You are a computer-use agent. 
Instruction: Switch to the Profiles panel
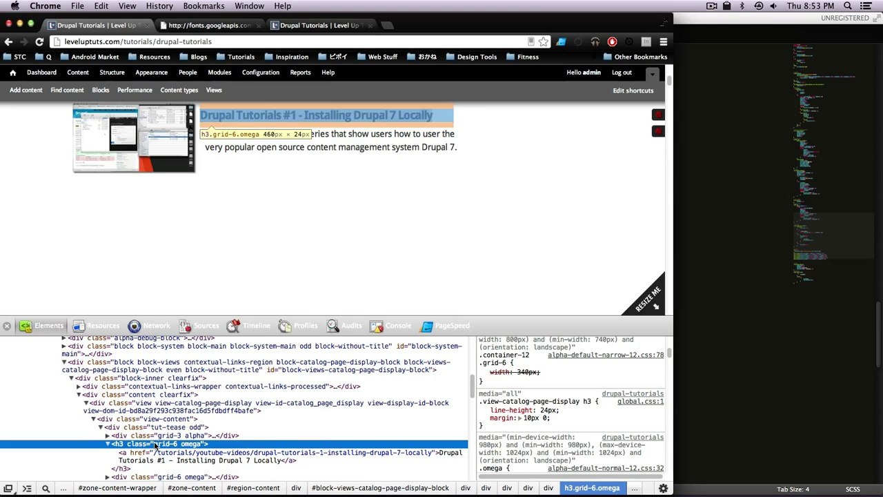298,326
